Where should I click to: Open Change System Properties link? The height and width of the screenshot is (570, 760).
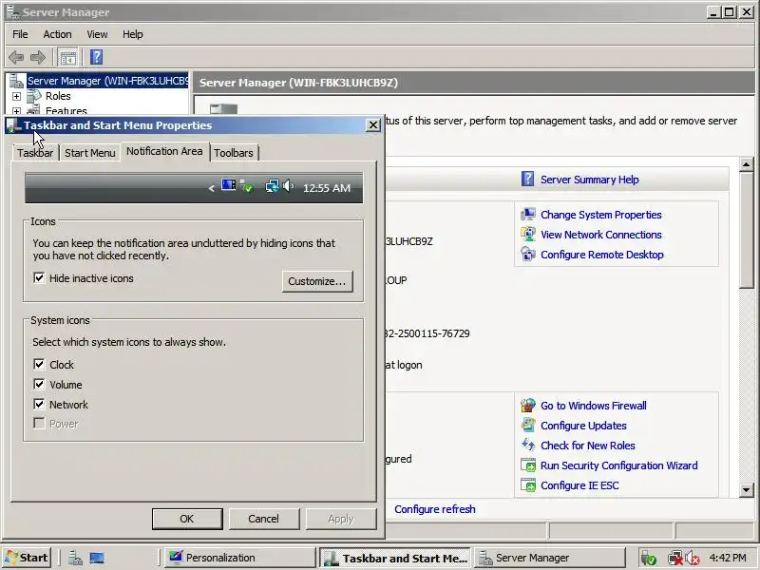pyautogui.click(x=601, y=215)
